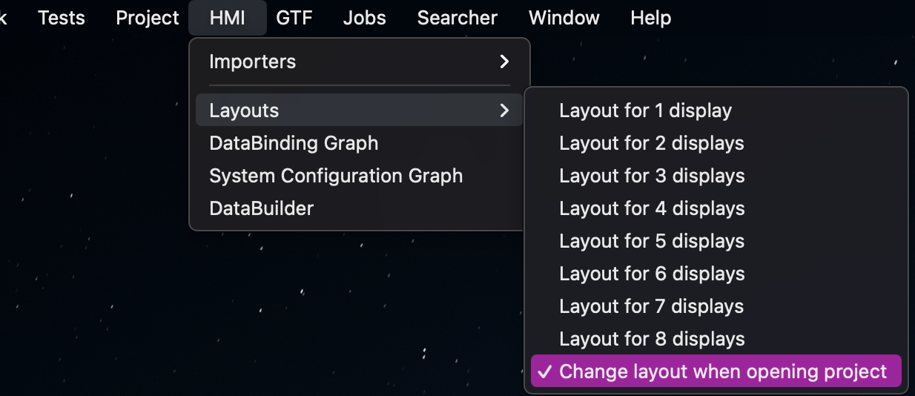Viewport: 915px width, 396px height.
Task: Open the GTF menu
Action: coord(294,18)
